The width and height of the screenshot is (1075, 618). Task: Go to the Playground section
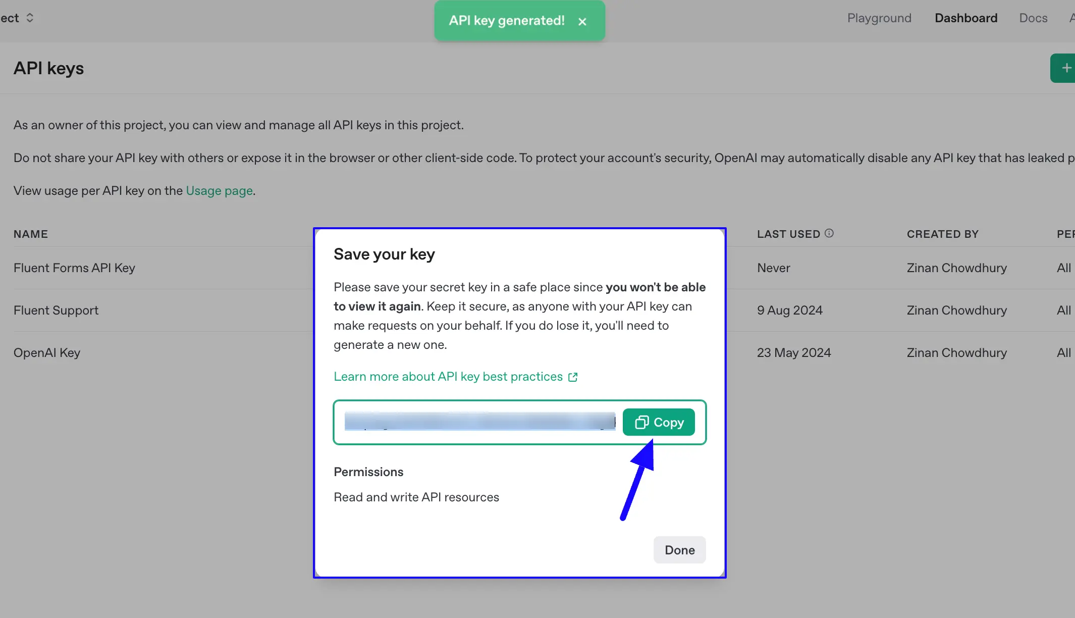click(x=879, y=17)
